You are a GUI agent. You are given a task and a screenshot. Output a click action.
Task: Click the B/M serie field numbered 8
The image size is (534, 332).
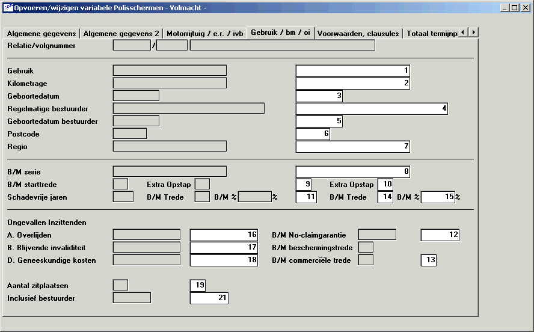[352, 172]
